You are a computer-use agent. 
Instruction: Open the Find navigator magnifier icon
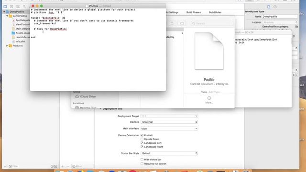point(24,6)
